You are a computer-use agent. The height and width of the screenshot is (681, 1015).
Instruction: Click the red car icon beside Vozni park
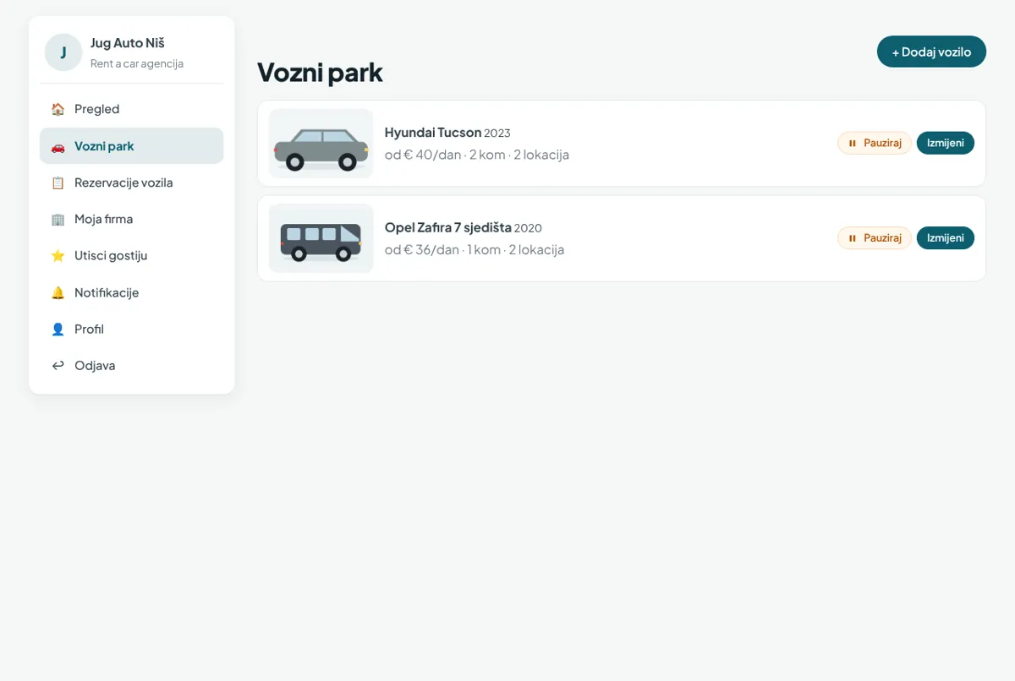[x=58, y=146]
